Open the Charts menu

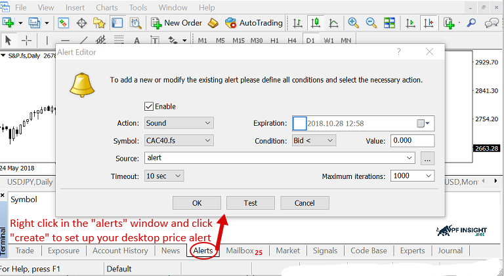click(107, 7)
